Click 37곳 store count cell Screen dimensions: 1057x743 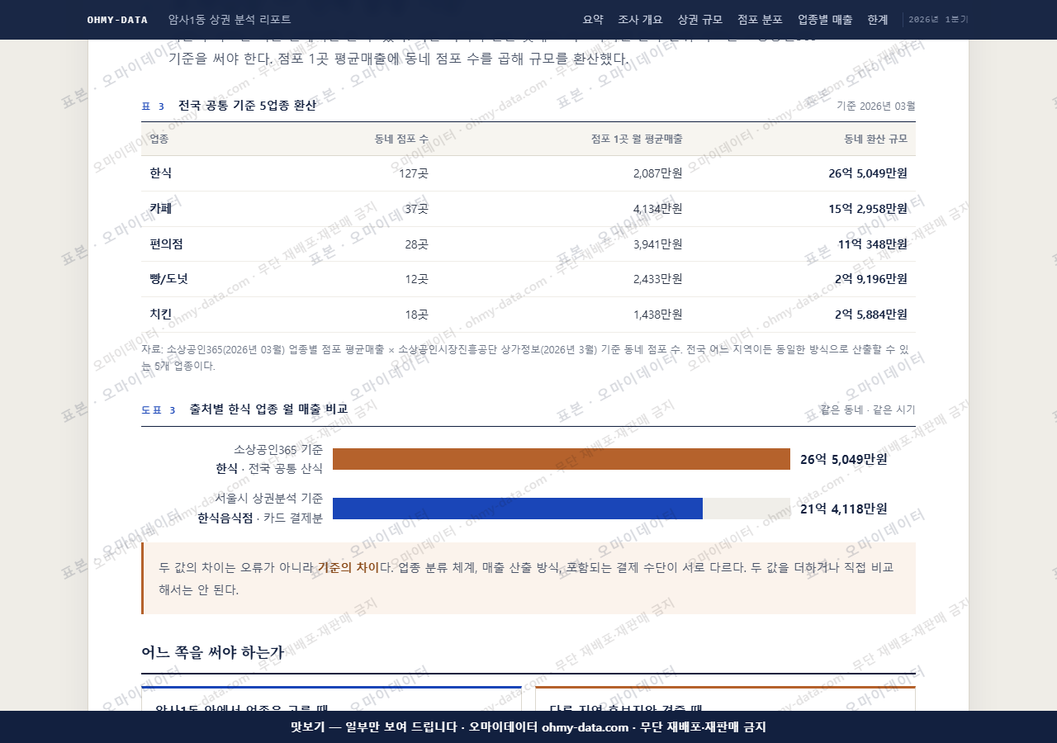click(x=416, y=209)
